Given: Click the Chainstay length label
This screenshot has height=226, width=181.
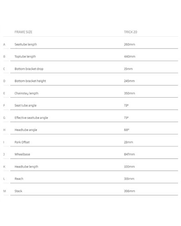Looking at the screenshot, I should pos(26,93).
